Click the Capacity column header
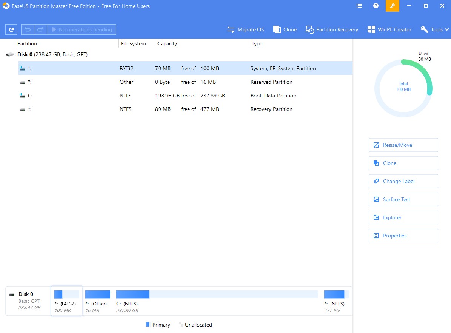The image size is (451, 333). coord(167,43)
